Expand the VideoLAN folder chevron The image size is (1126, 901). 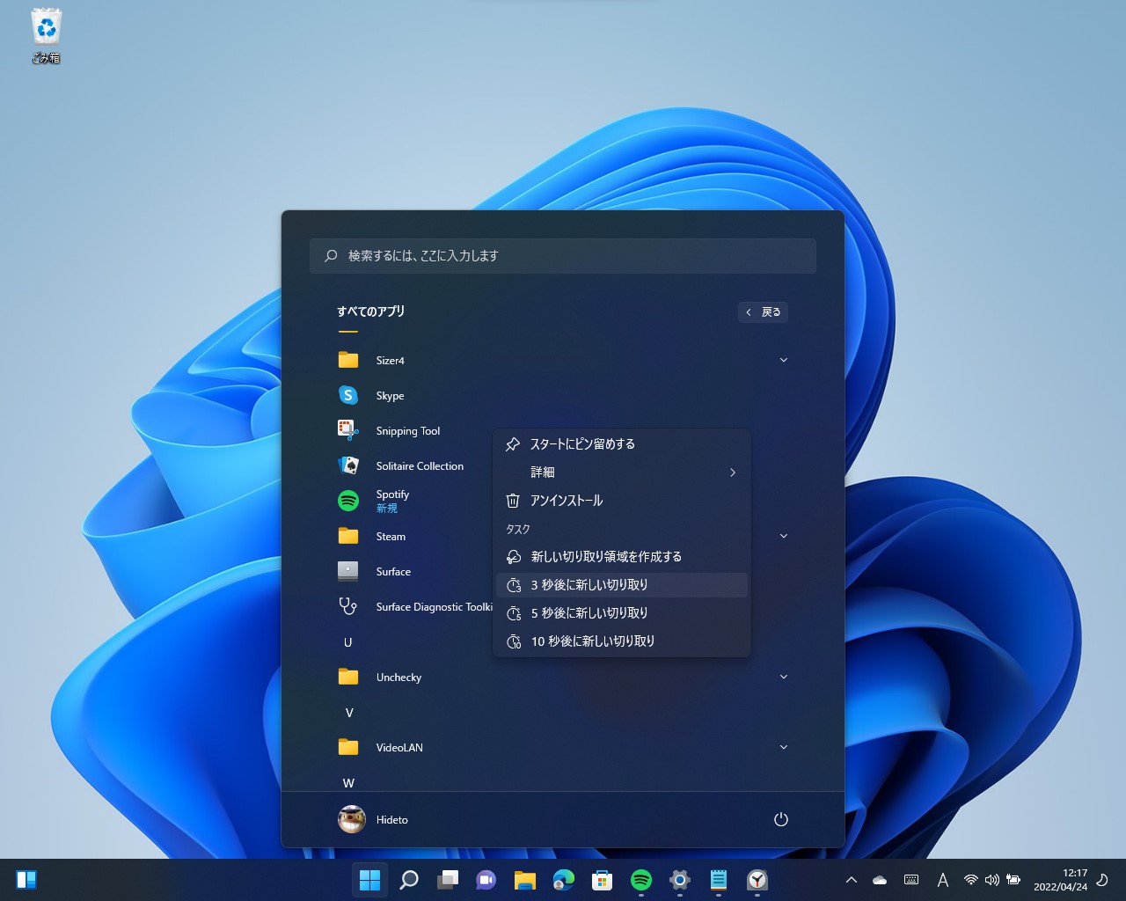[783, 747]
